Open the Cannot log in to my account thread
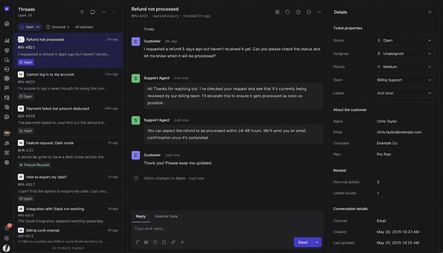This screenshot has height=253, width=443. click(68, 85)
